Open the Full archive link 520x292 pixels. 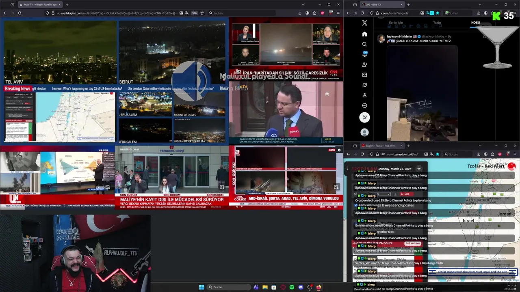click(x=412, y=243)
